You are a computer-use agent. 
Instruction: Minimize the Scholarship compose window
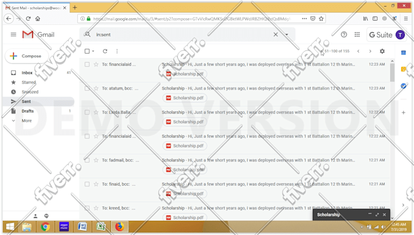(370, 214)
